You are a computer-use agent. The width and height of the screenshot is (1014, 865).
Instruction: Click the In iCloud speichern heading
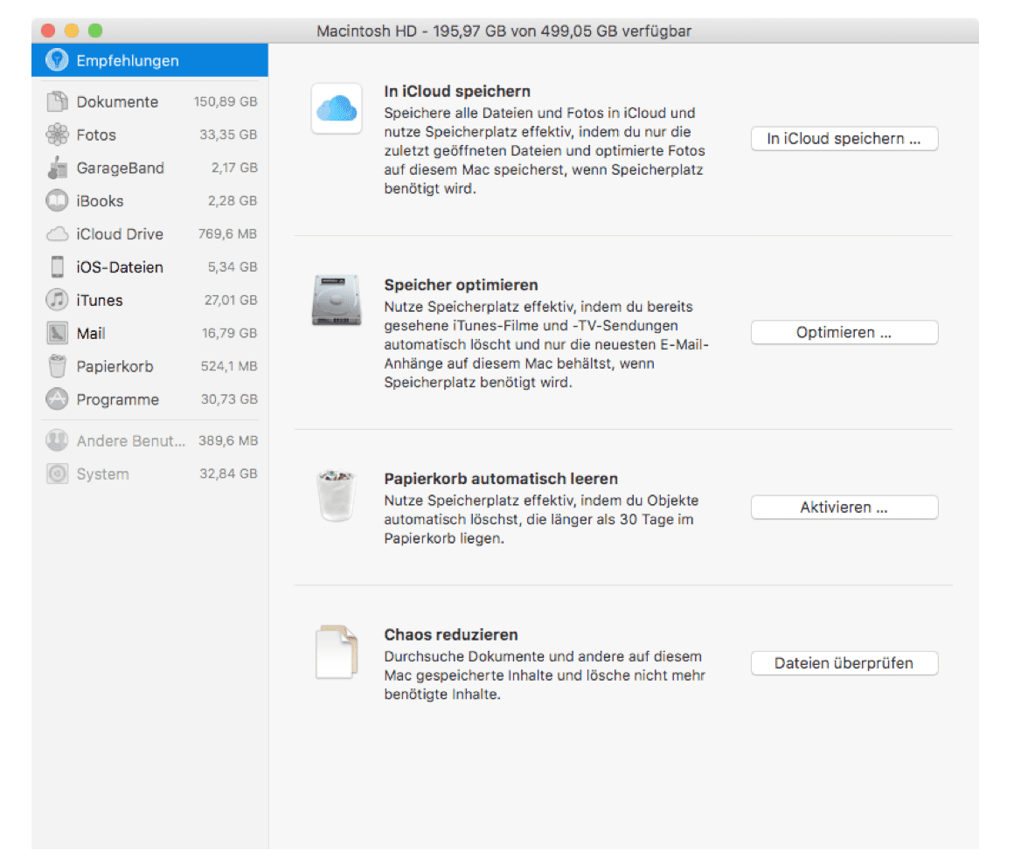(x=457, y=91)
